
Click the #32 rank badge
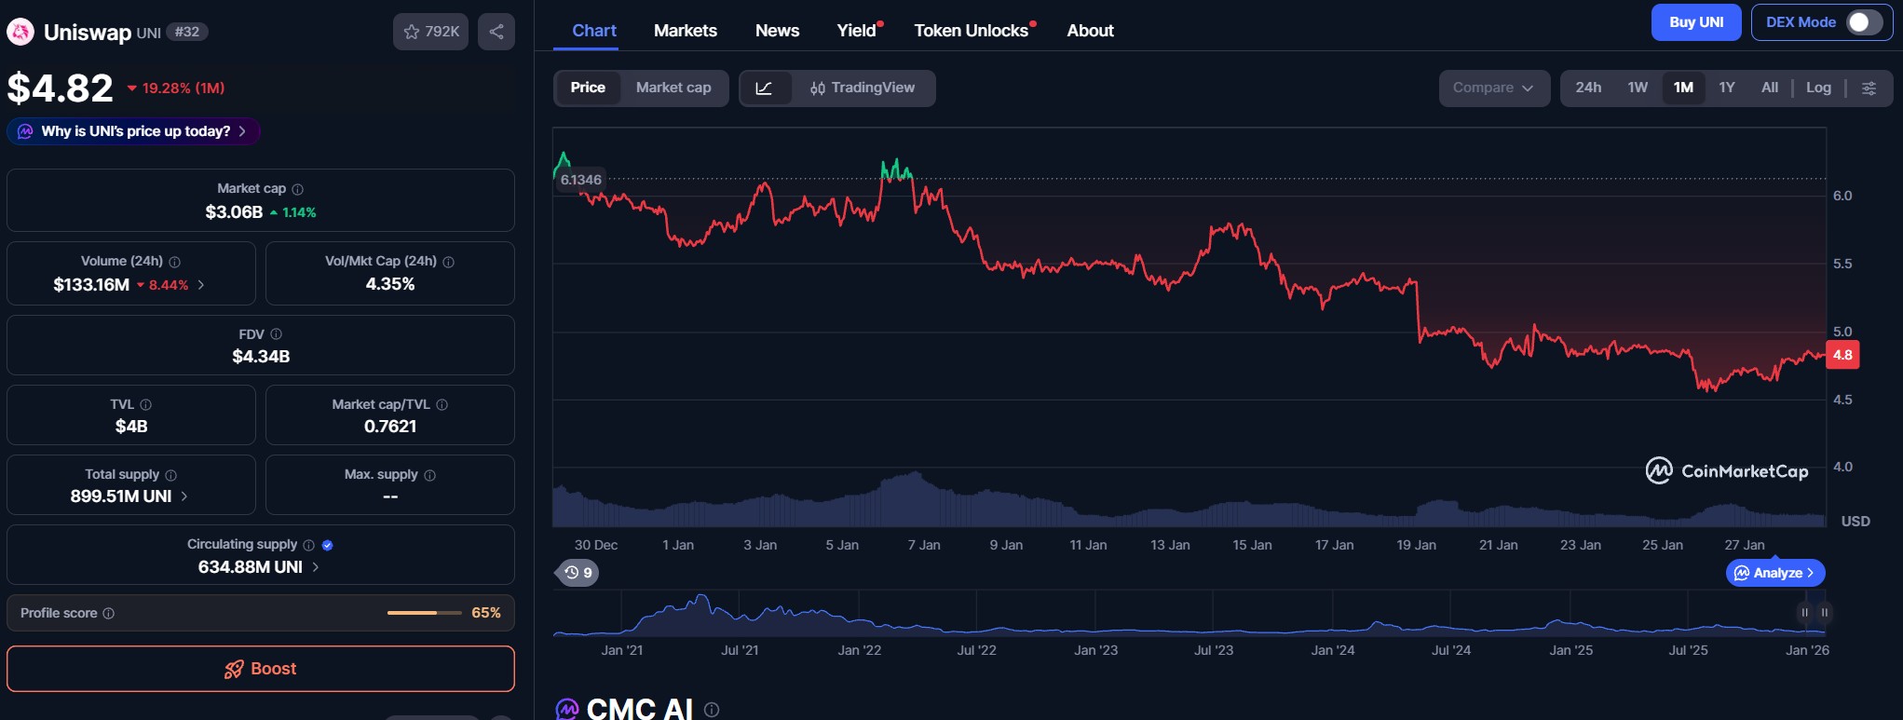186,32
